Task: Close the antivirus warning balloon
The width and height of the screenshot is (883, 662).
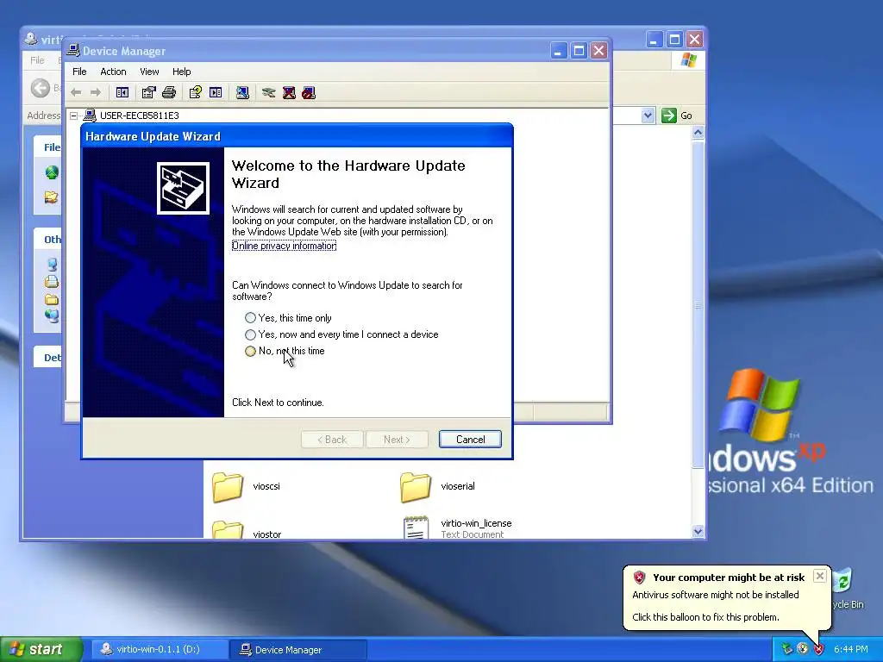Action: 820,576
